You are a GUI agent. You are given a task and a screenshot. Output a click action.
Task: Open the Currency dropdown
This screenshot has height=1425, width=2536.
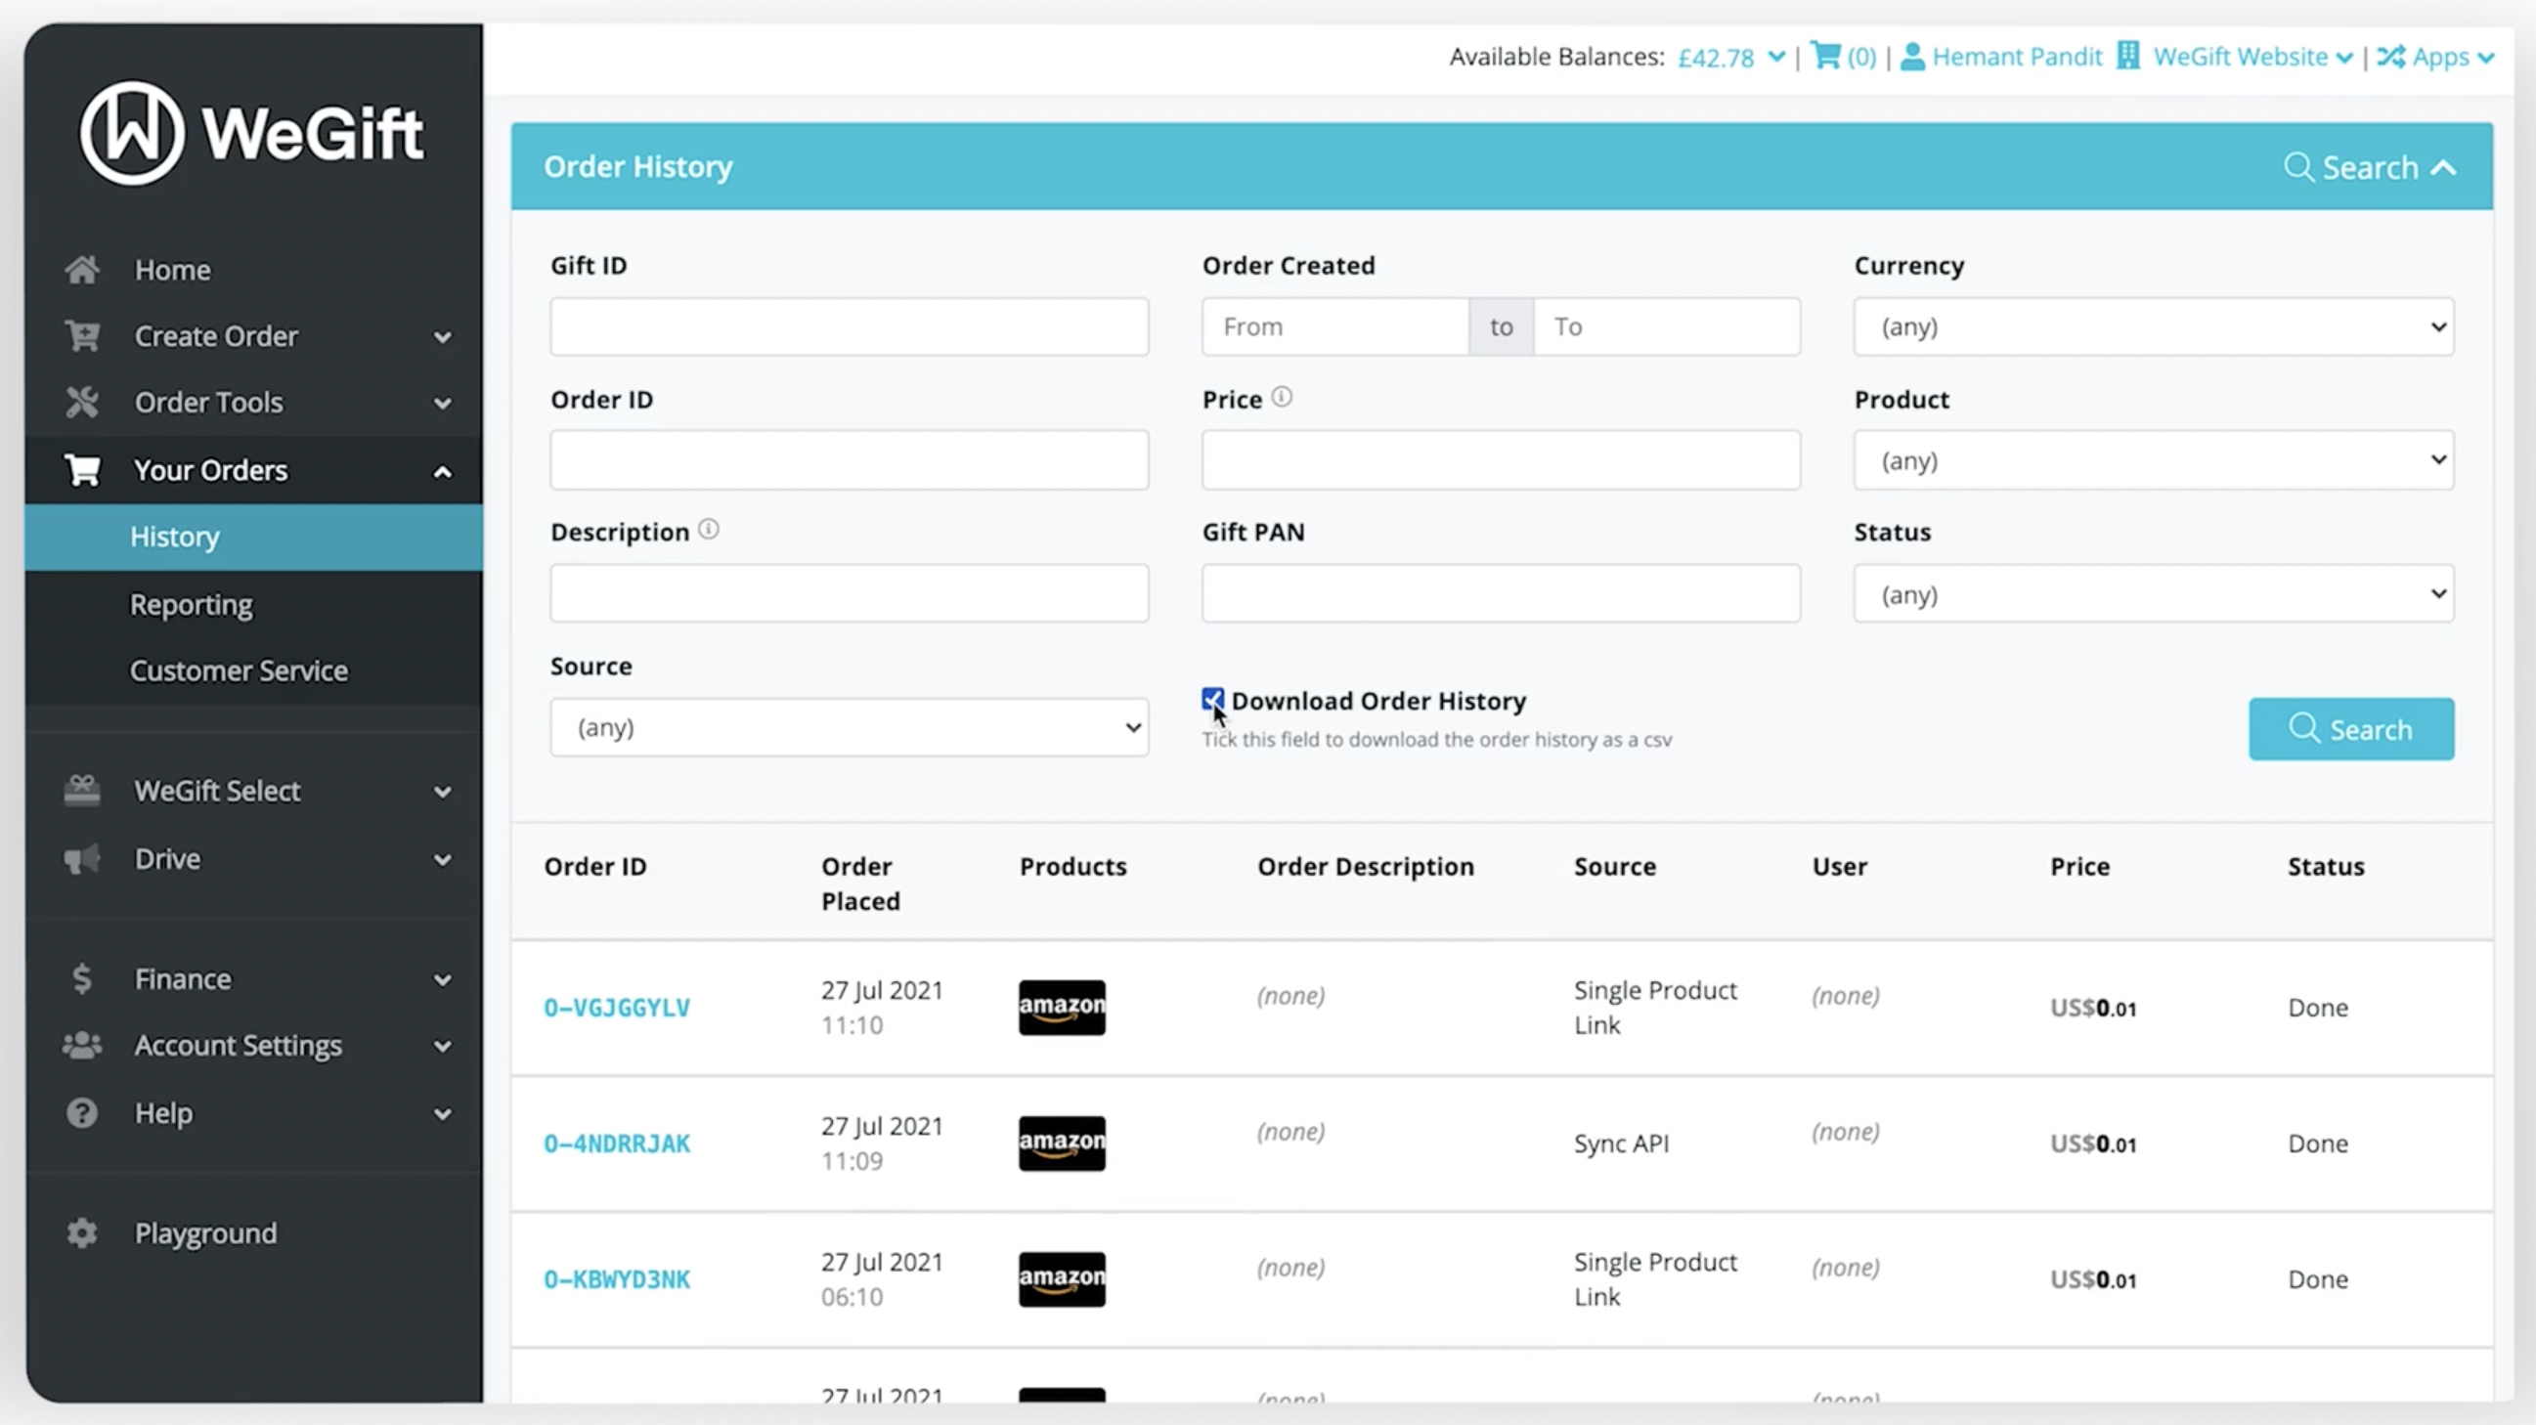coord(2153,326)
